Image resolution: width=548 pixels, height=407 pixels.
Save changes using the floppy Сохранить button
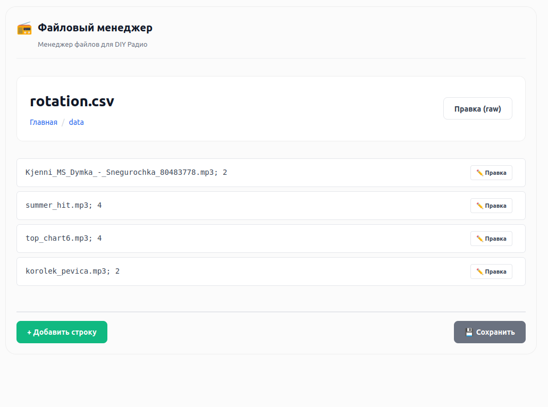489,332
